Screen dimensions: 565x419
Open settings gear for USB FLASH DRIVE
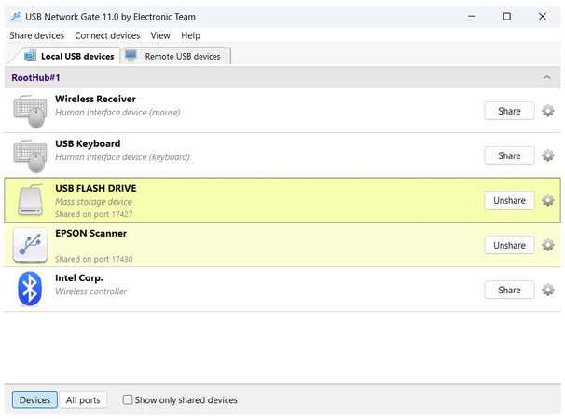(547, 200)
